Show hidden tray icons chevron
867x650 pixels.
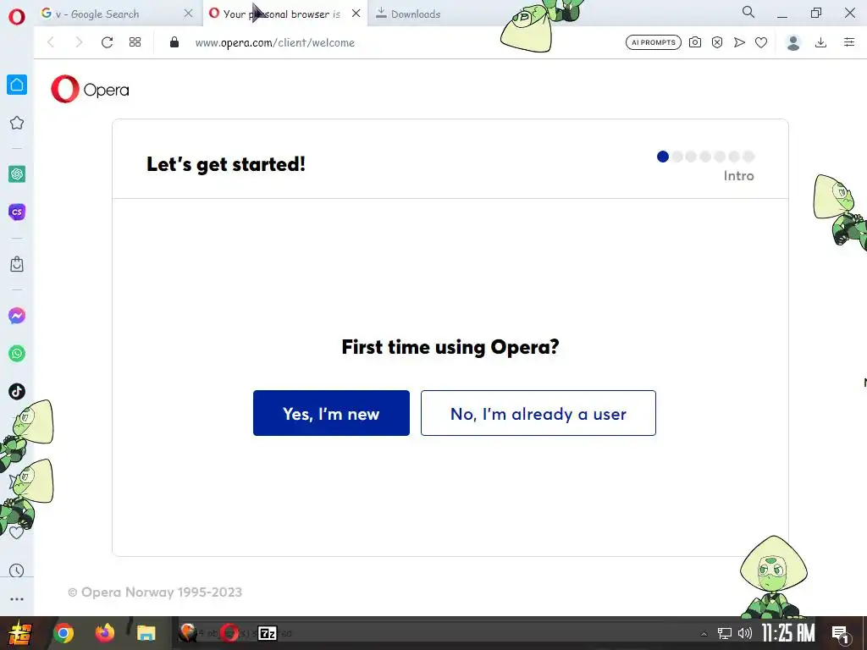pos(704,634)
